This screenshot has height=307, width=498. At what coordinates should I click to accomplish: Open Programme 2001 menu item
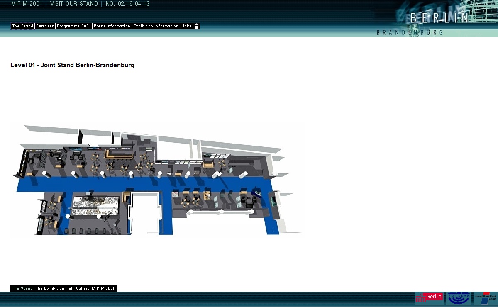(74, 26)
